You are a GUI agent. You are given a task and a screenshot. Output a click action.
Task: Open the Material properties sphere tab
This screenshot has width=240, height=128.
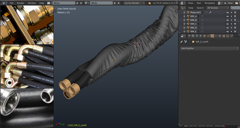(220, 36)
